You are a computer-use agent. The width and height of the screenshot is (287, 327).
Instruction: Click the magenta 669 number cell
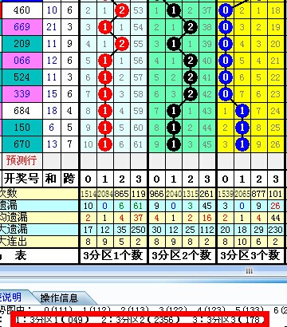point(22,27)
